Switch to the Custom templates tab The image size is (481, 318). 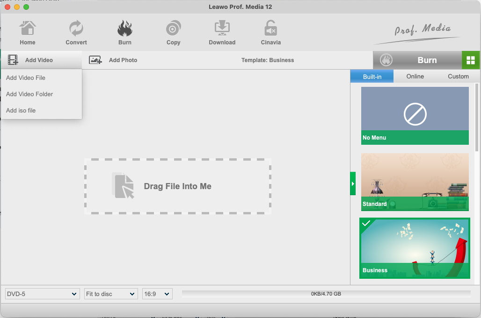click(x=458, y=77)
